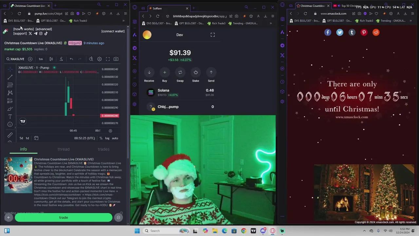Screen dimensions: 419x236
Task: Click the connect wallet link
Action: pyautogui.click(x=113, y=31)
